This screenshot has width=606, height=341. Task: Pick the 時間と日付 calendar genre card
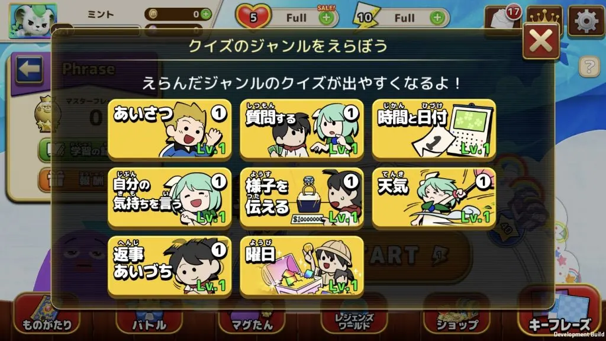click(x=434, y=129)
